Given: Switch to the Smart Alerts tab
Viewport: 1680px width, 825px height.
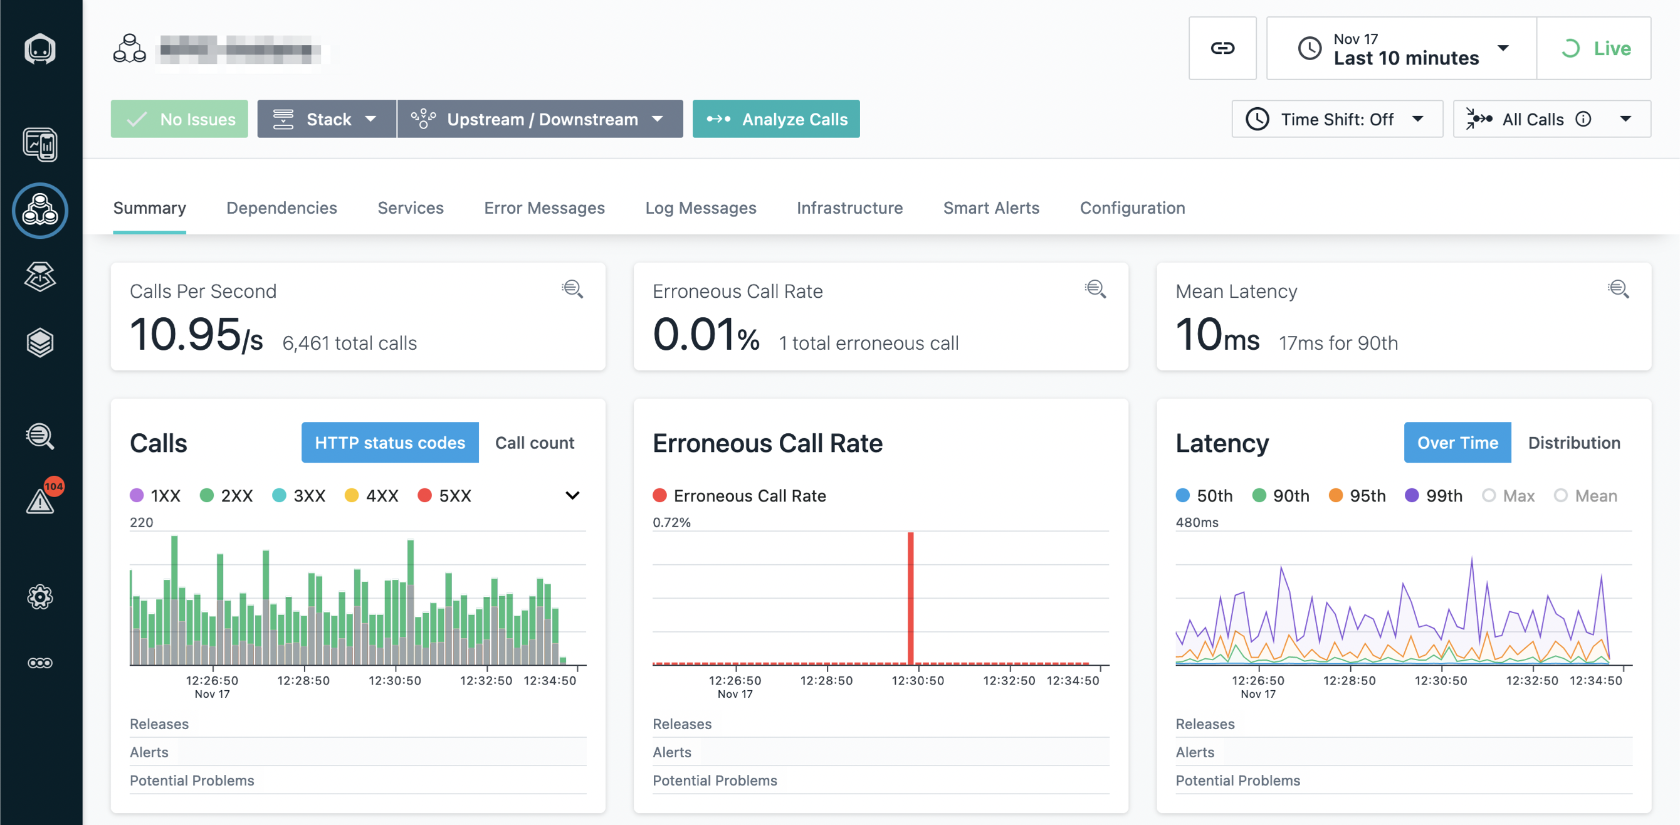Looking at the screenshot, I should click(x=990, y=208).
